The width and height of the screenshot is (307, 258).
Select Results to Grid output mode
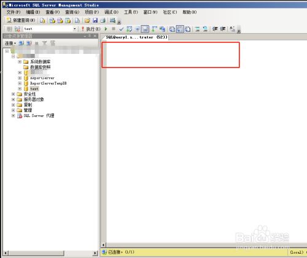point(180,29)
